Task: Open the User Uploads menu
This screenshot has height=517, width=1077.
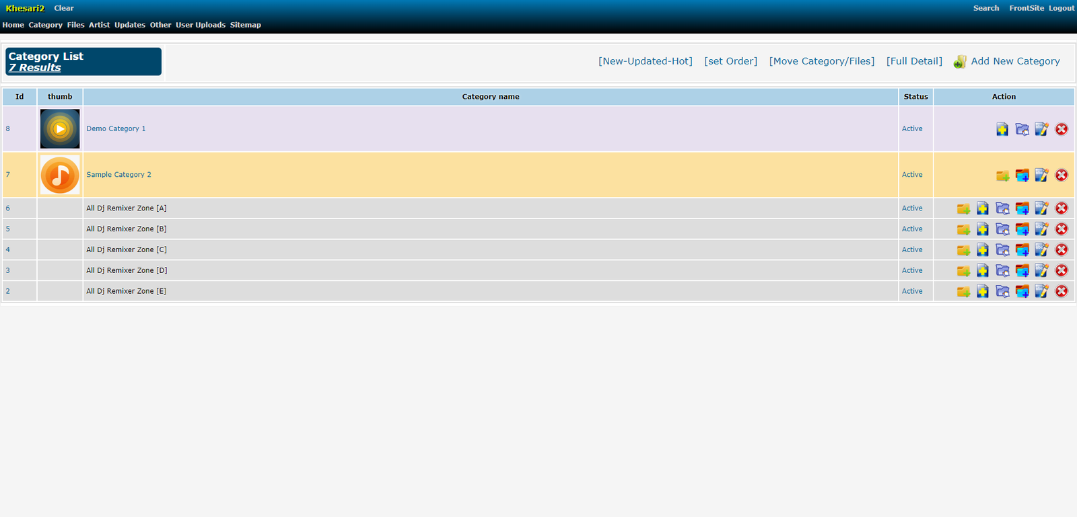Action: click(x=201, y=25)
